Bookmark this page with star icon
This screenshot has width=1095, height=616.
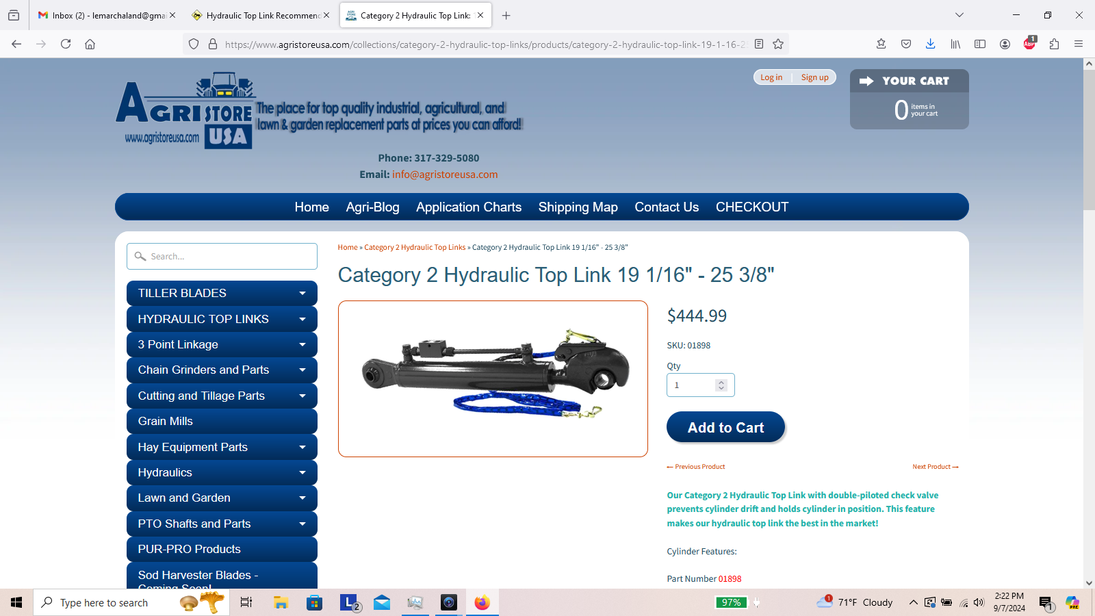778,44
